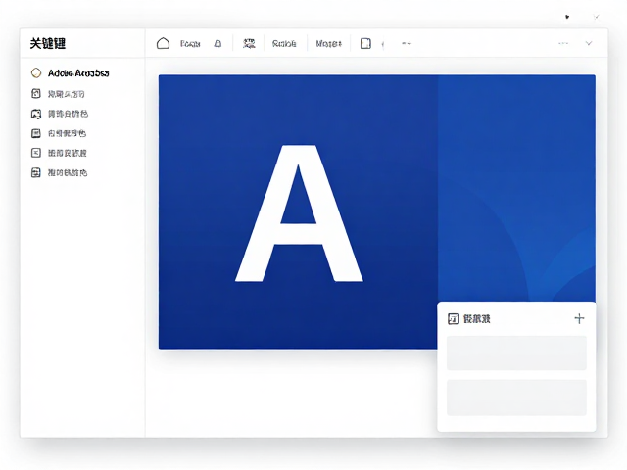Image resolution: width=627 pixels, height=470 pixels.
Task: Select the toolbar item before the square icon
Action: pos(329,43)
